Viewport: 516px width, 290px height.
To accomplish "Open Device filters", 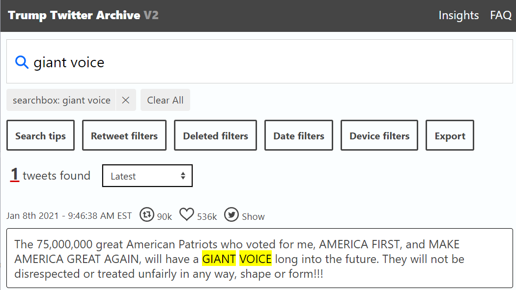I will (379, 135).
